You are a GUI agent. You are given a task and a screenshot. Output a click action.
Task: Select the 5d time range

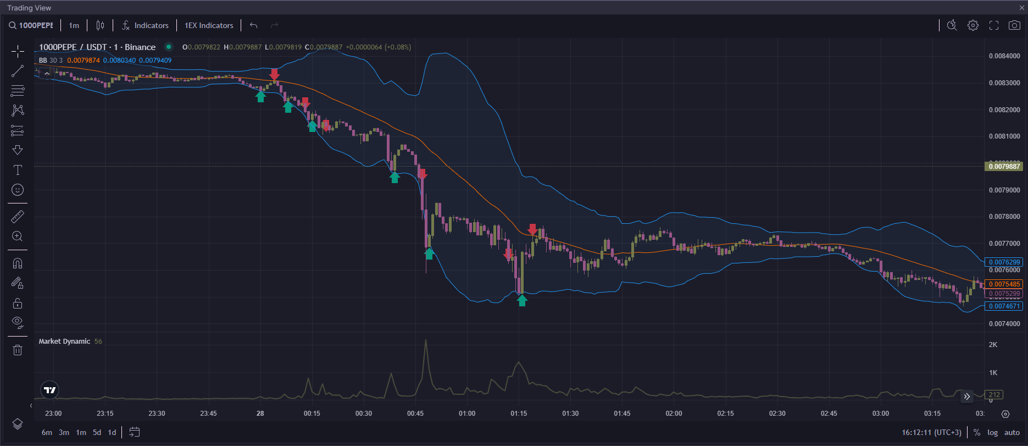[x=97, y=433]
